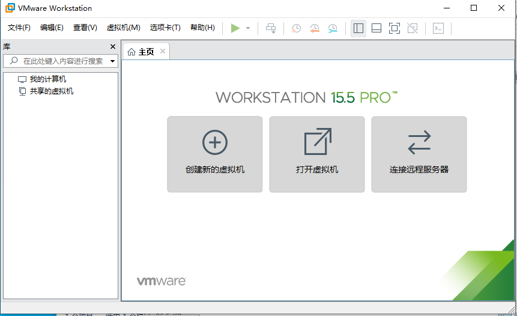Click the VMware Workstation title bar icon
This screenshot has height=316, width=517.
pos(10,8)
